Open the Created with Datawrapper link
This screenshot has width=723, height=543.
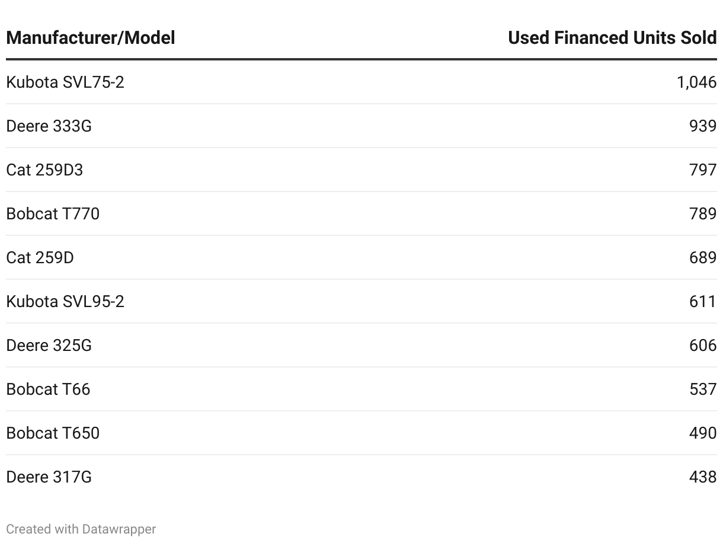(x=81, y=529)
